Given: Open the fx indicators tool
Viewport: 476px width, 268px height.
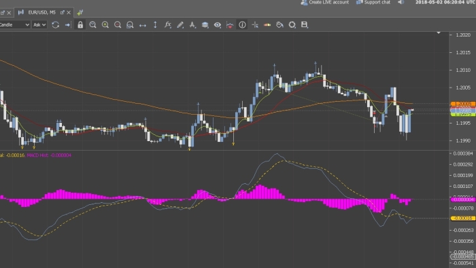Looking at the screenshot, I should (x=167, y=25).
